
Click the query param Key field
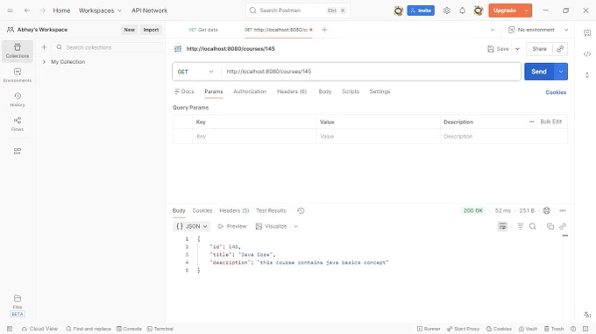tap(254, 136)
